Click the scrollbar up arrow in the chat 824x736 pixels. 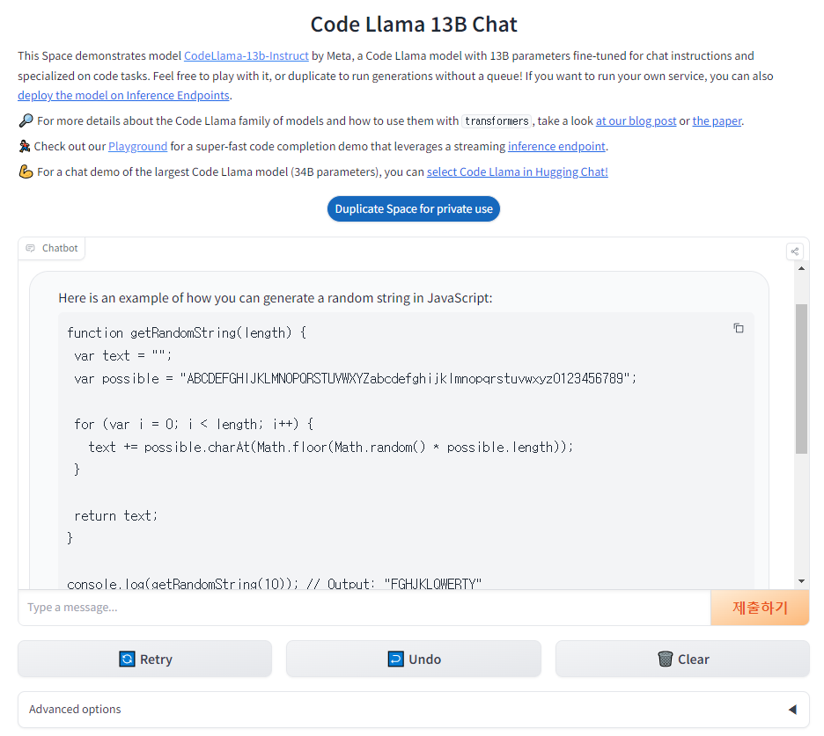[x=801, y=268]
